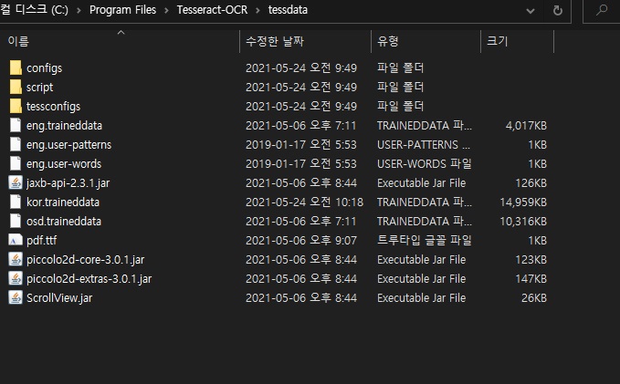Expand chevron after Program Files in path

coord(166,10)
